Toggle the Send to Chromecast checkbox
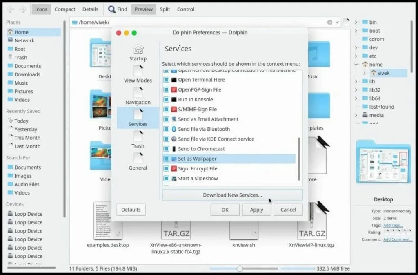Viewport: 418px width, 275px height. [x=166, y=149]
